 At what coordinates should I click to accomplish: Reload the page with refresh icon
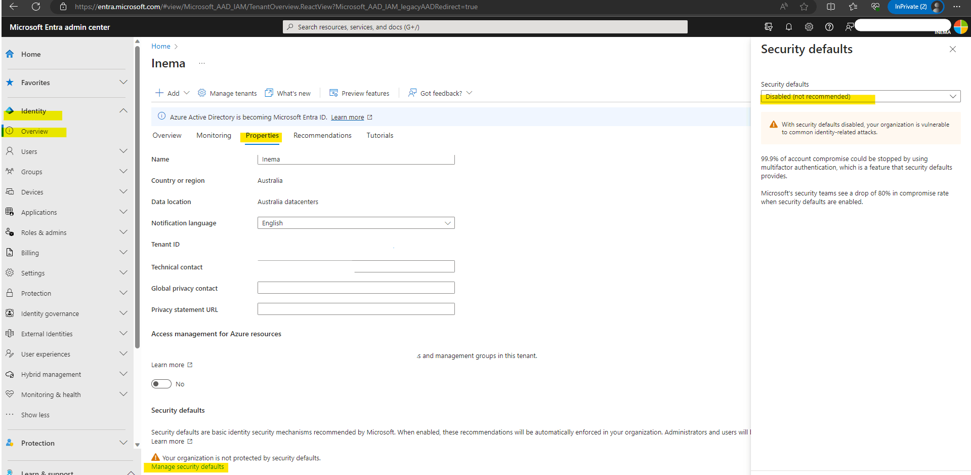[36, 7]
